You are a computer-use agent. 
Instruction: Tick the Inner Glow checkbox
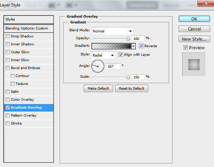[x=8, y=60]
